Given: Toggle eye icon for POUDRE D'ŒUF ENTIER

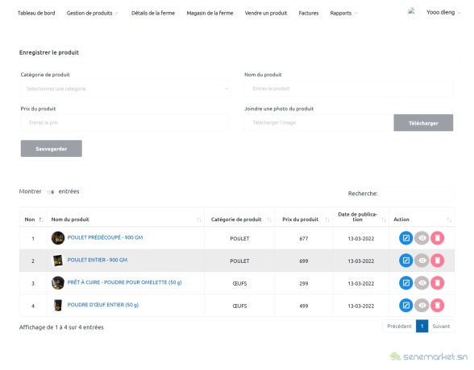Looking at the screenshot, I should [x=422, y=306].
